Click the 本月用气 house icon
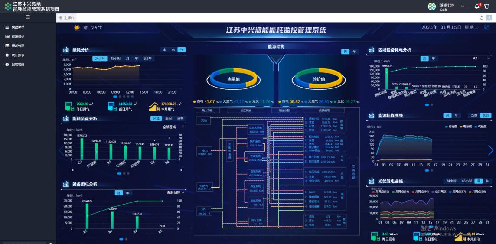Image resolution: width=496 pixels, height=244 pixels. [x=154, y=107]
